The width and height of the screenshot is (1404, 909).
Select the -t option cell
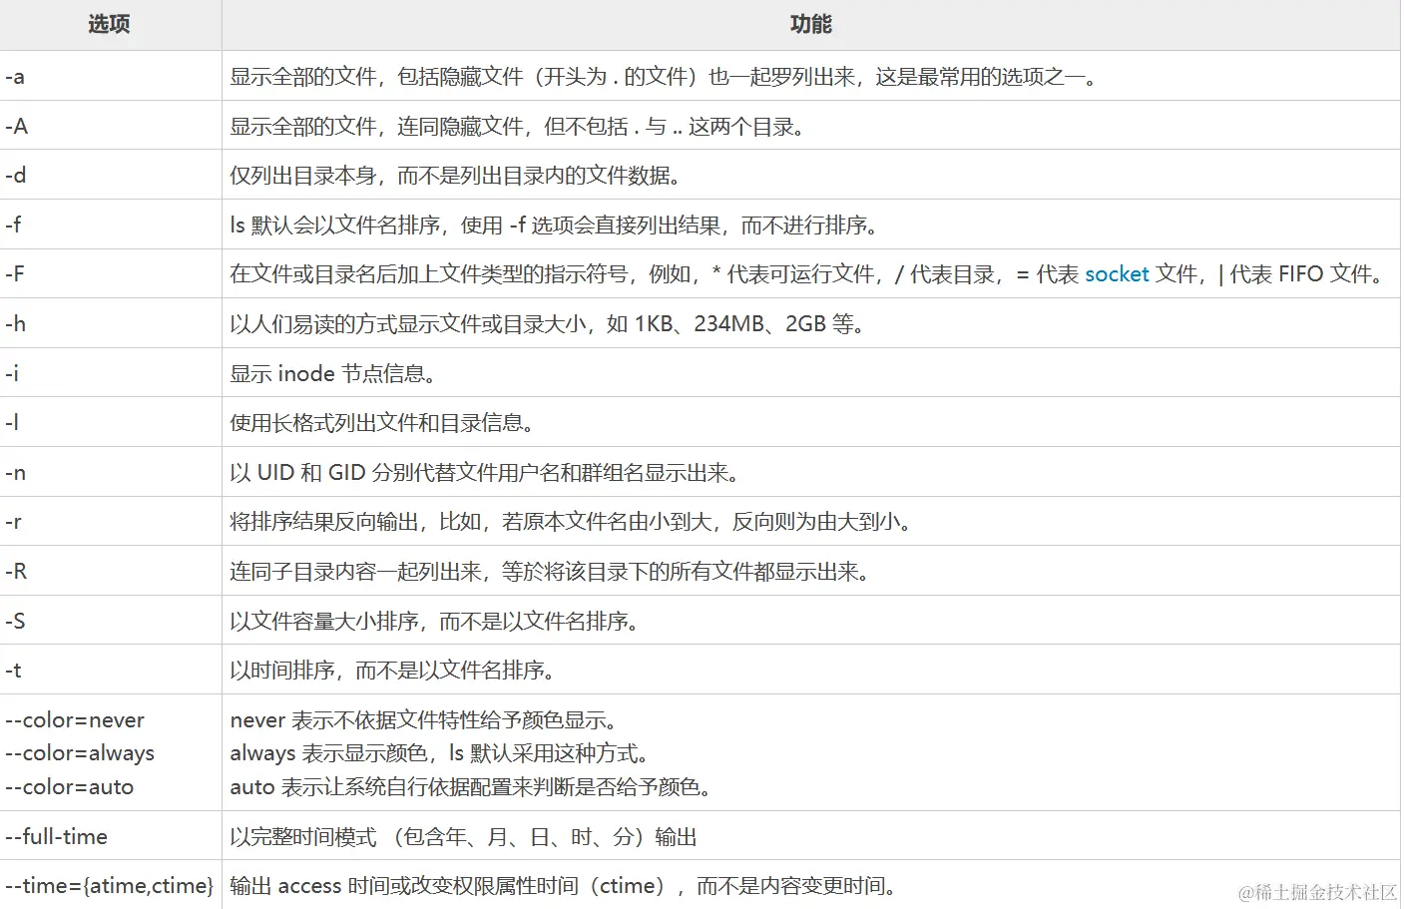[110, 670]
